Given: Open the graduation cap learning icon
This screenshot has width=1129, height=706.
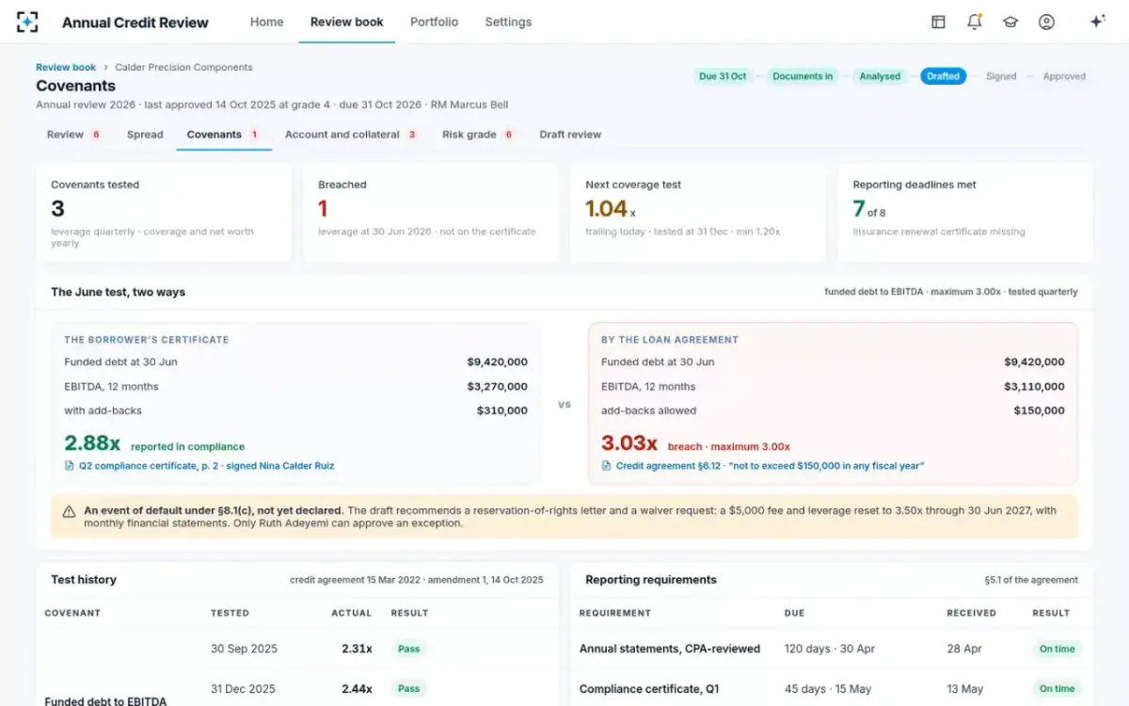Looking at the screenshot, I should point(1010,22).
